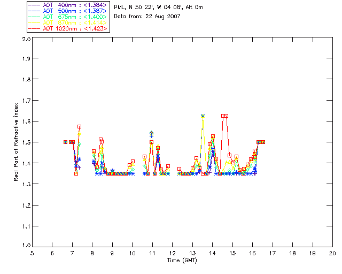
Task: Click the x-axis label 10
Action: click(x=132, y=253)
